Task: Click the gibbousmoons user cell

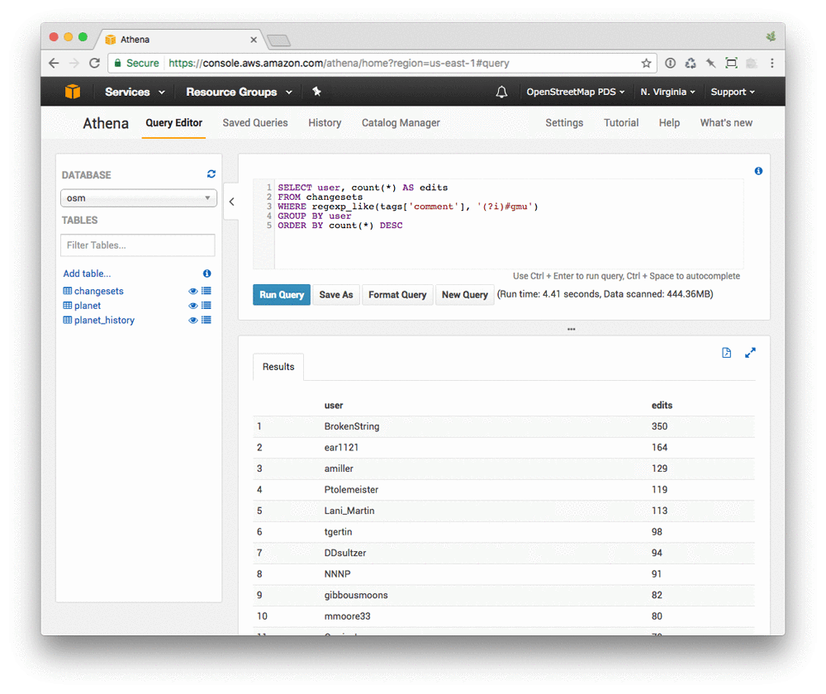Action: (x=356, y=595)
